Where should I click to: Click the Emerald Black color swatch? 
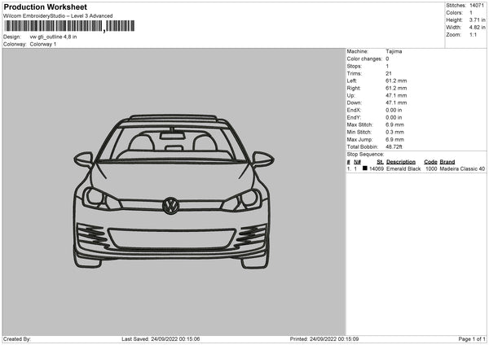pos(364,168)
